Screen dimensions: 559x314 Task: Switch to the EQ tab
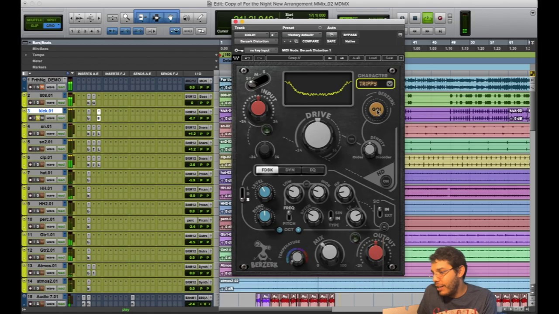pyautogui.click(x=313, y=170)
